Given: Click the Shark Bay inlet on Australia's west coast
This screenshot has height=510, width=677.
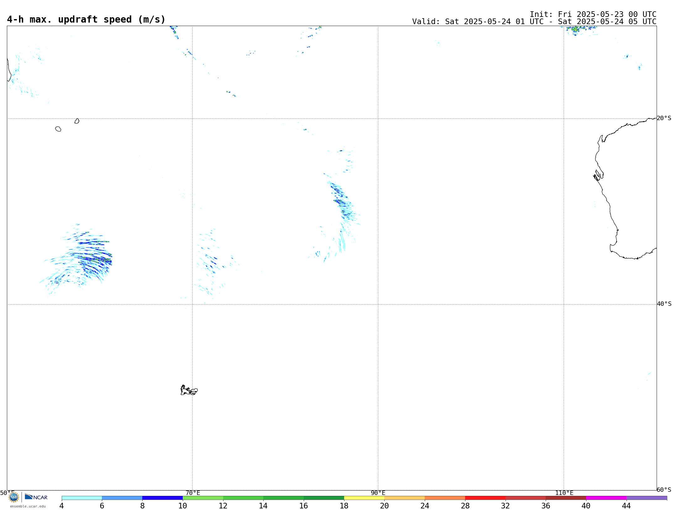Looking at the screenshot, I should [598, 175].
